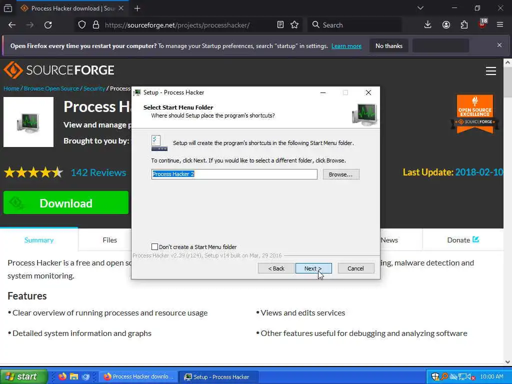The image size is (512, 384).
Task: Click the taskbar clock showing 10:00 AM
Action: [492, 376]
